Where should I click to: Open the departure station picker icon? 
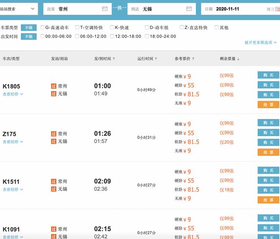click(x=105, y=9)
